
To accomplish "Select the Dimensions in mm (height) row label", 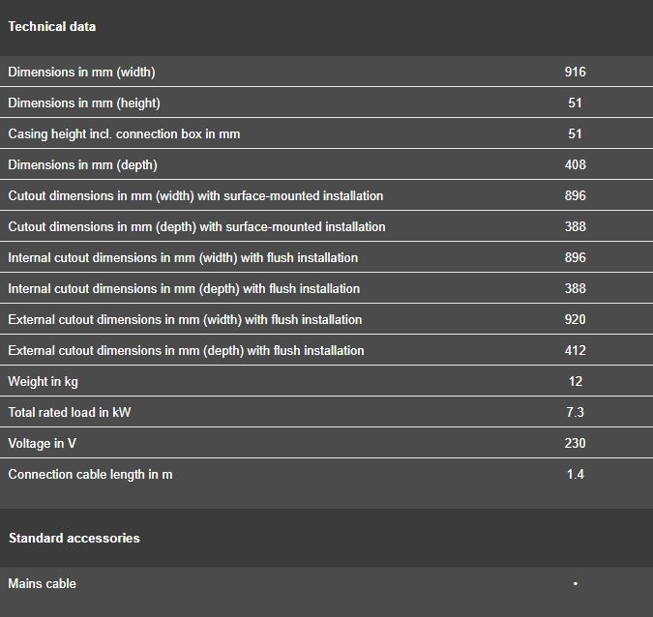I will tap(84, 103).
